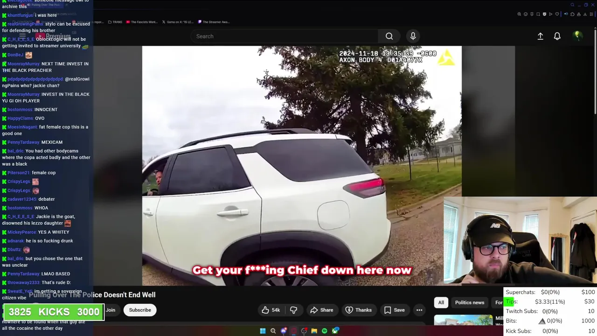Click browser title-bar search icon
Image resolution: width=597 pixels, height=336 pixels.
(x=573, y=5)
